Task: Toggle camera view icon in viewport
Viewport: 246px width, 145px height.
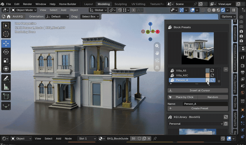Action: (157, 60)
